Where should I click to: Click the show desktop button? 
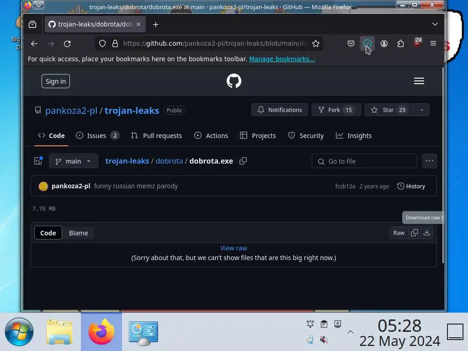(x=455, y=332)
